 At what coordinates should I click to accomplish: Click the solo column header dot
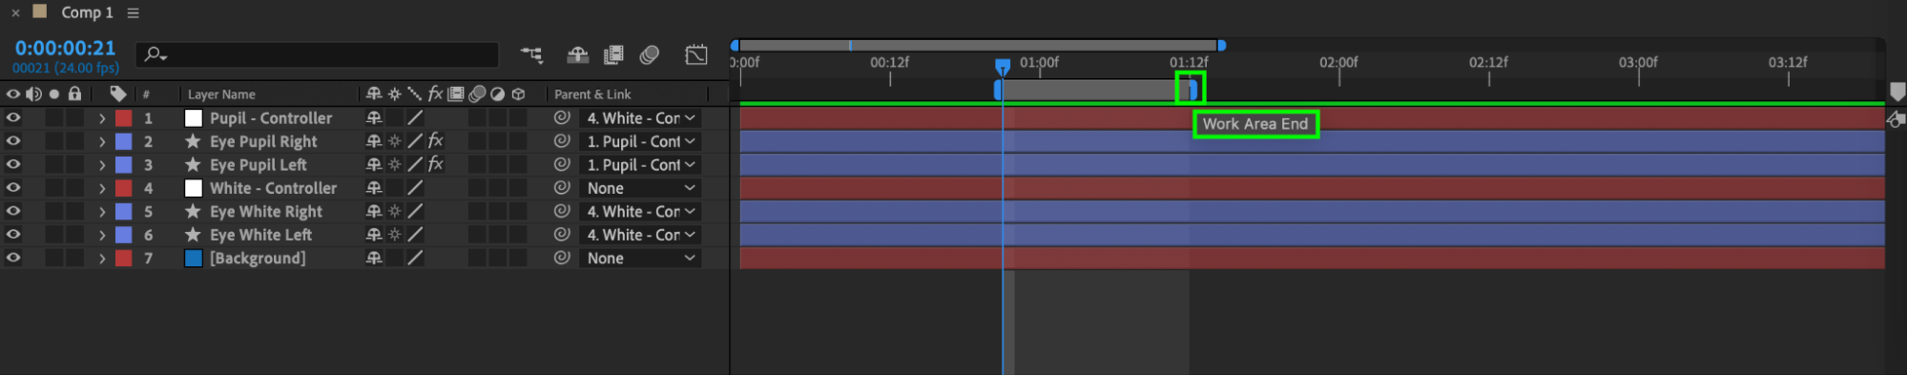[x=54, y=94]
